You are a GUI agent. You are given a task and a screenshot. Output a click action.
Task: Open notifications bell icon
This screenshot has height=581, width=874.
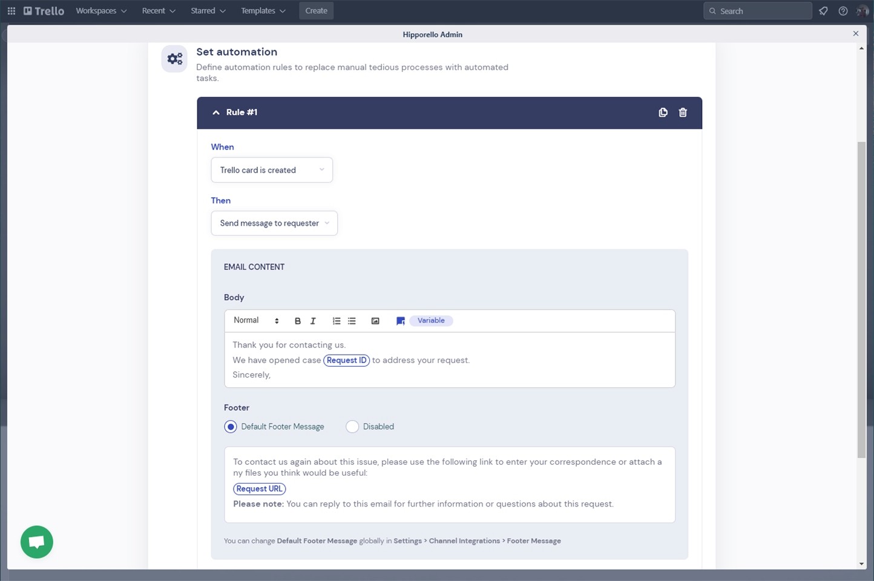[823, 11]
